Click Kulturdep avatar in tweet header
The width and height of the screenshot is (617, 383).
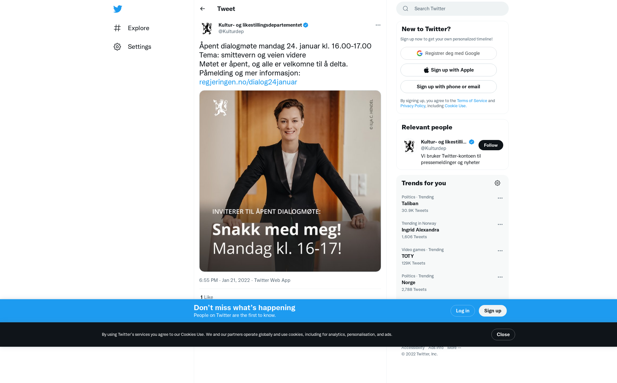[x=207, y=28]
